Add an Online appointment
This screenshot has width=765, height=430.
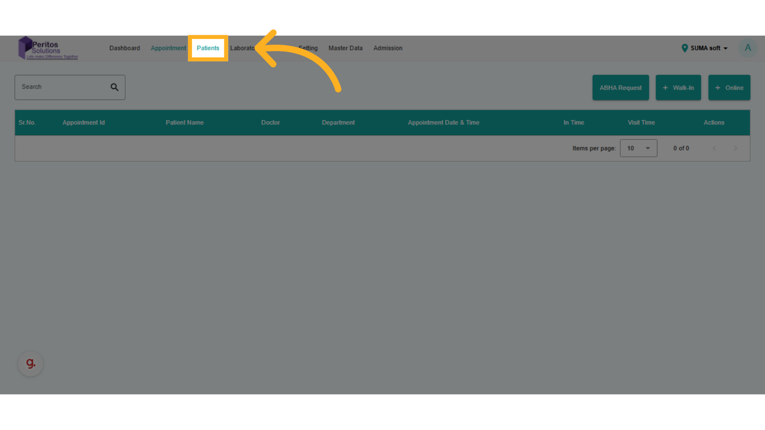(729, 88)
